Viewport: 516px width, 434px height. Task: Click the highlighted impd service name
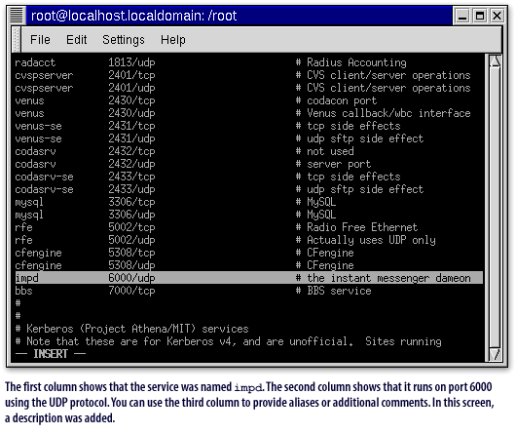click(x=26, y=278)
